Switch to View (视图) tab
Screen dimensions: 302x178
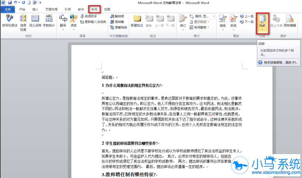pos(107,9)
